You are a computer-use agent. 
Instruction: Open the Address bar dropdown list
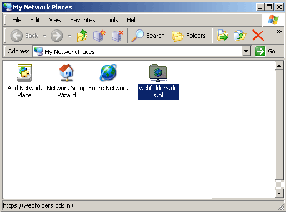click(x=247, y=51)
